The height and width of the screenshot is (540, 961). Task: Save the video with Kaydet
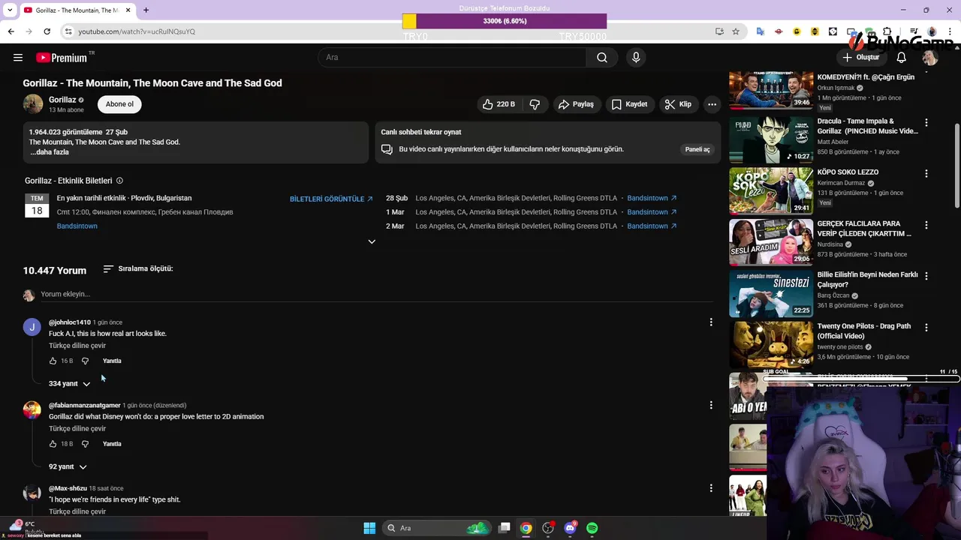pyautogui.click(x=629, y=104)
